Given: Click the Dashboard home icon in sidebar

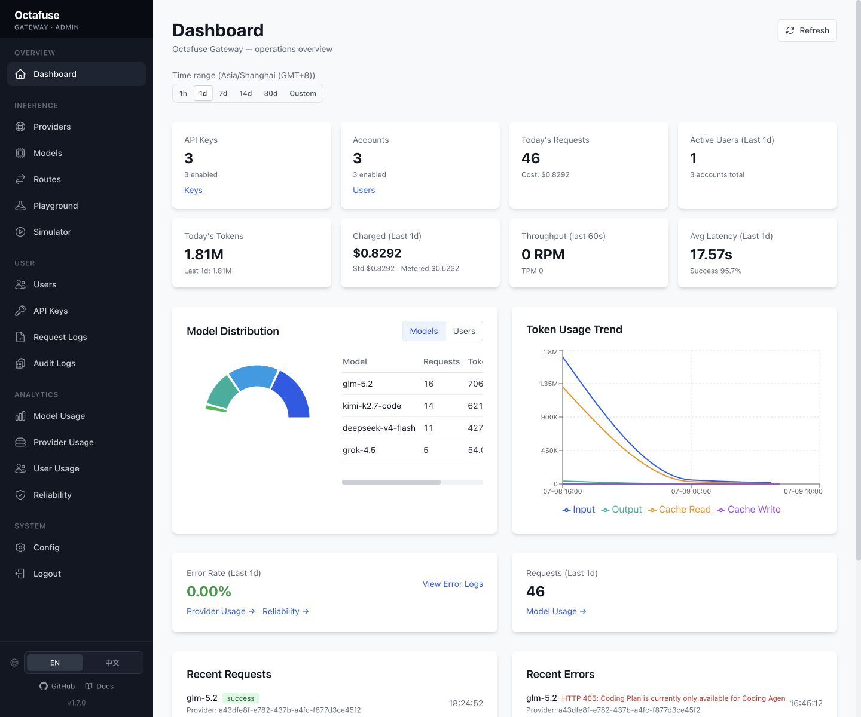Looking at the screenshot, I should pyautogui.click(x=20, y=74).
